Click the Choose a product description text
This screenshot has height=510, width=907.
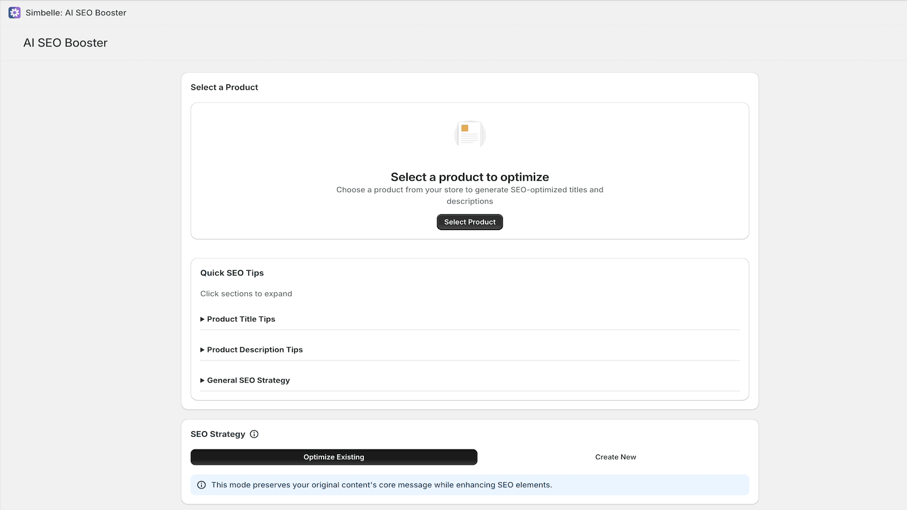pyautogui.click(x=469, y=195)
